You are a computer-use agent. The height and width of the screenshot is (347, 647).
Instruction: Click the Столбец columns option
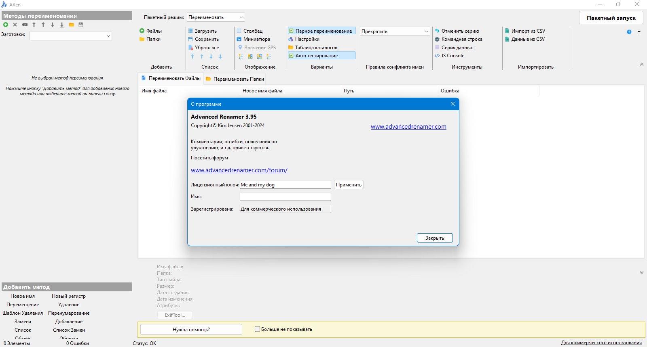[x=249, y=31]
